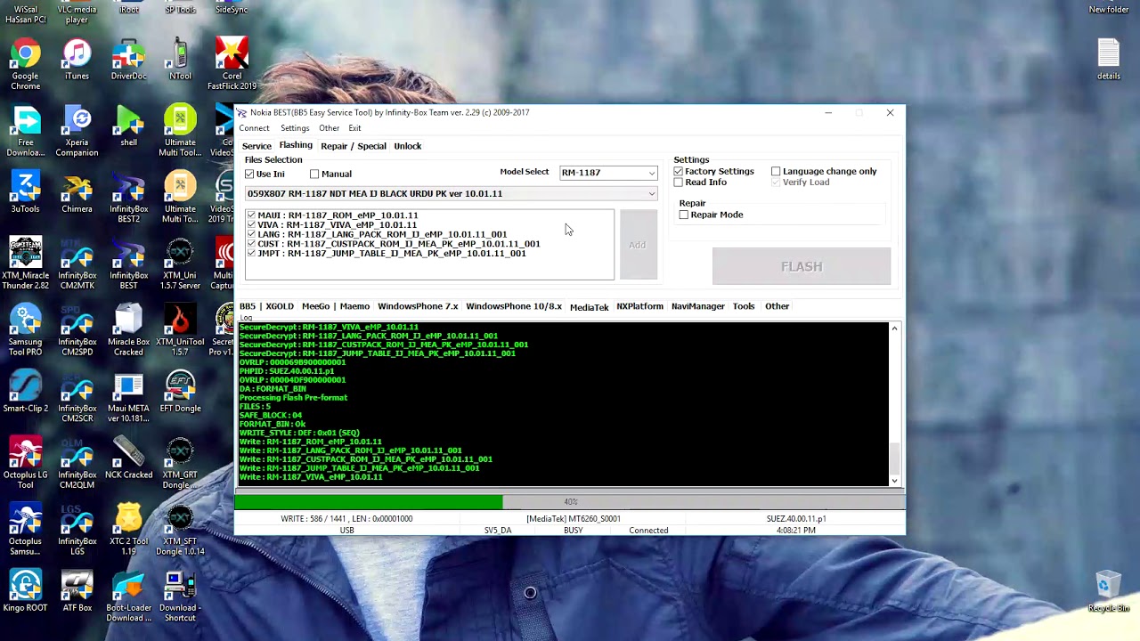Image resolution: width=1140 pixels, height=641 pixels.
Task: Open the Connect menu
Action: click(x=254, y=128)
